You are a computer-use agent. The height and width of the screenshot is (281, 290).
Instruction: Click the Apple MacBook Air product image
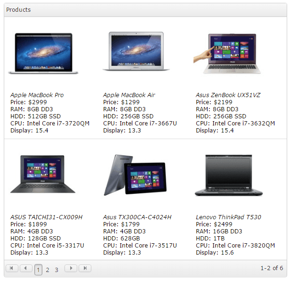136,51
